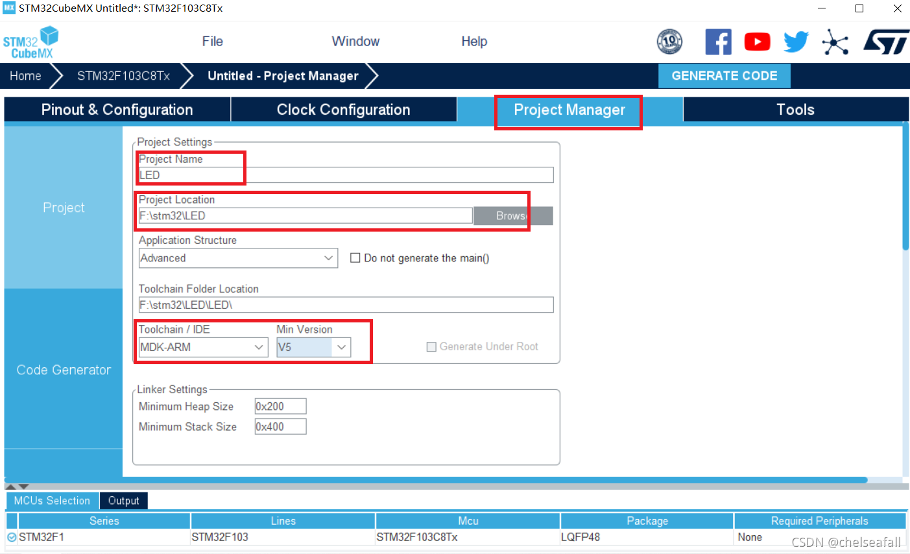This screenshot has width=910, height=554.
Task: Open the Project side section
Action: (64, 208)
